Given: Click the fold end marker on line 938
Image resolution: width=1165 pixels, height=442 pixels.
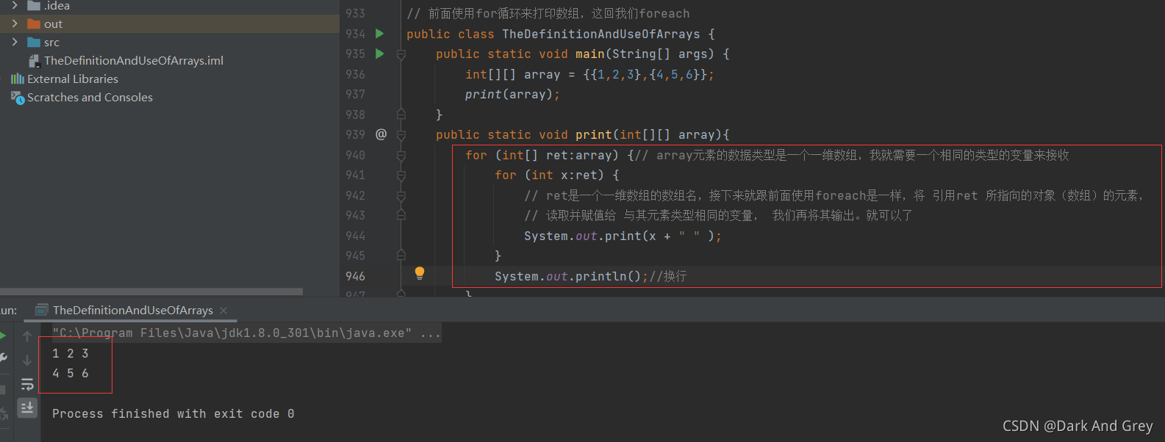Looking at the screenshot, I should (x=401, y=114).
